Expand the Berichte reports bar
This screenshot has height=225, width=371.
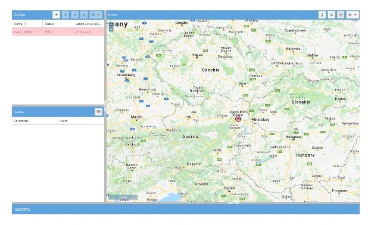click(x=186, y=209)
